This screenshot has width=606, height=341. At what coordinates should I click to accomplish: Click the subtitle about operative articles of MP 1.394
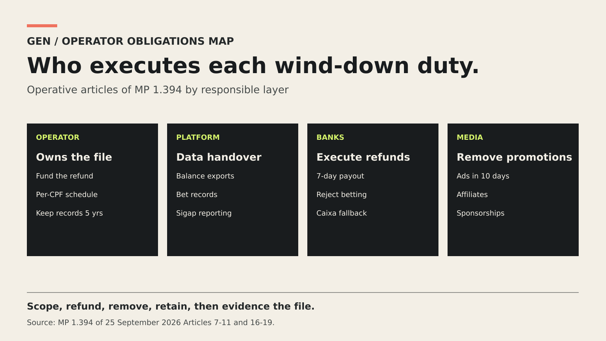pyautogui.click(x=158, y=90)
